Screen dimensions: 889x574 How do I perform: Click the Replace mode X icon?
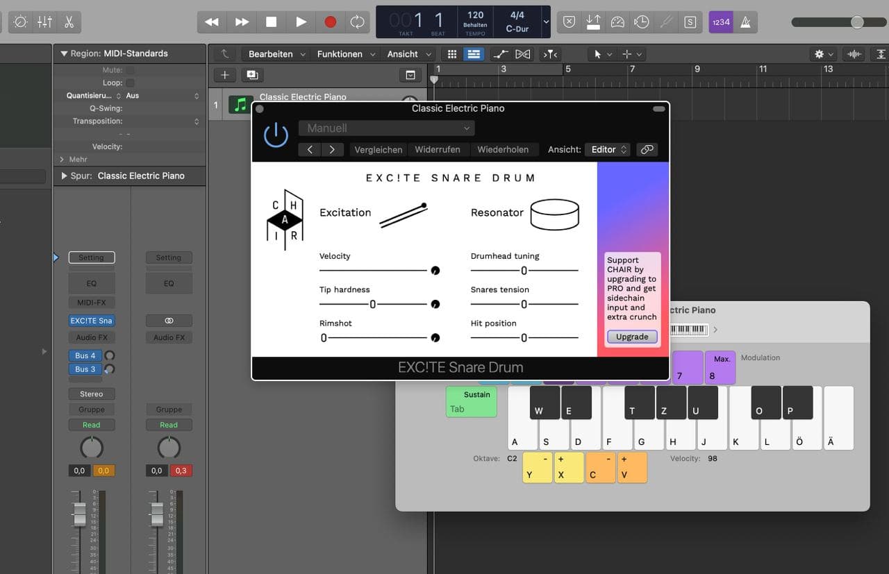569,22
